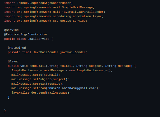Screen dimensions: 160x117
Task: Click the @RequiredArgsConstructor annotation line
Action: point(26,35)
